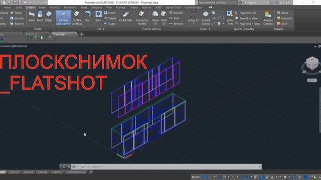The width and height of the screenshot is (321, 180).
Task: Click the MODEL space status button
Action: coord(196,177)
